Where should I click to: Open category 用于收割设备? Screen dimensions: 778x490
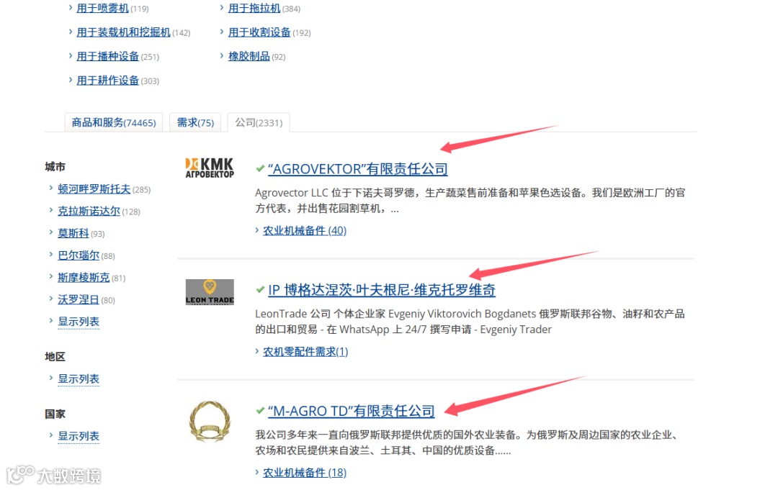coord(259,32)
